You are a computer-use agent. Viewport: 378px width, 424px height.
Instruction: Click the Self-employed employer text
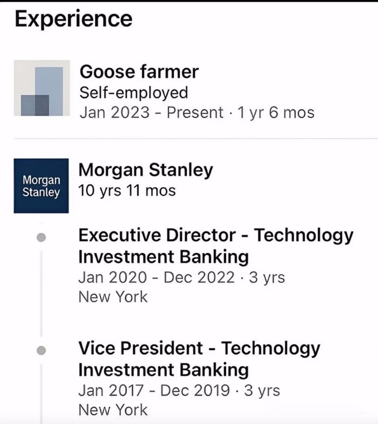click(x=134, y=93)
